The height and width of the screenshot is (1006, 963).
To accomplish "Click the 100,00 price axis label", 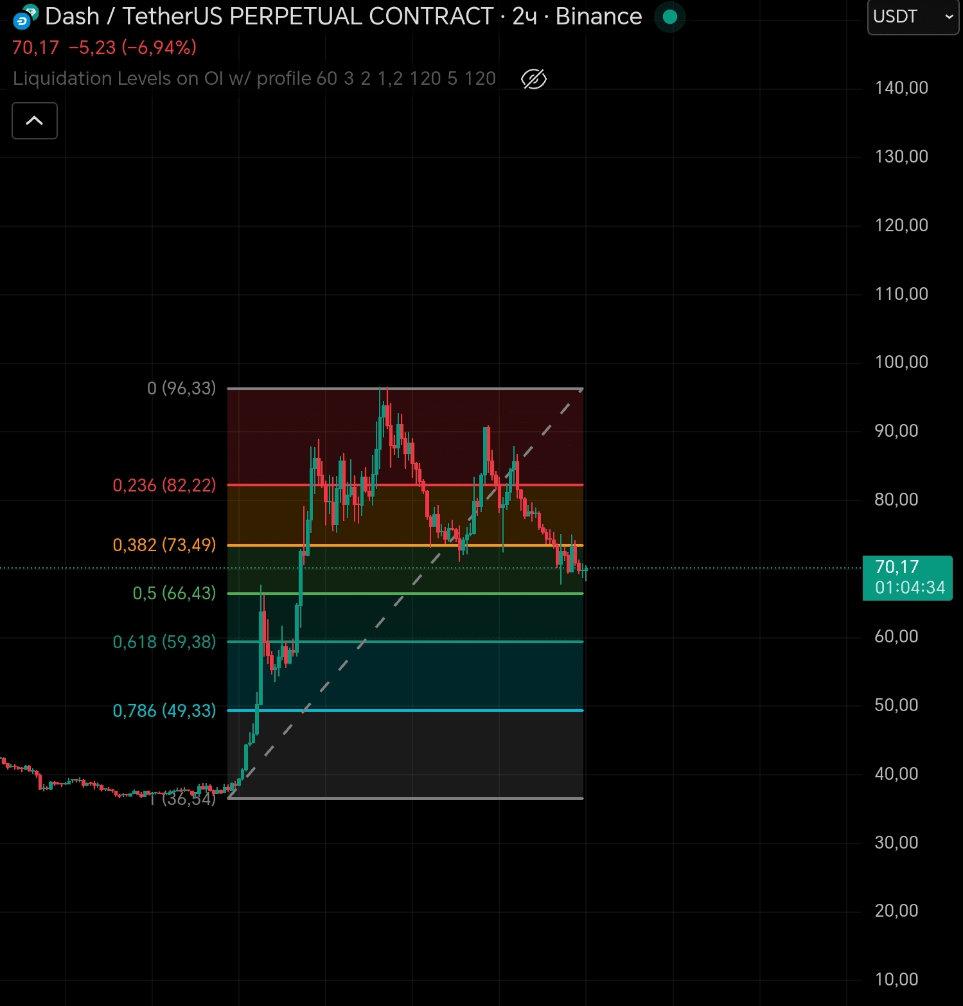I will coord(901,362).
